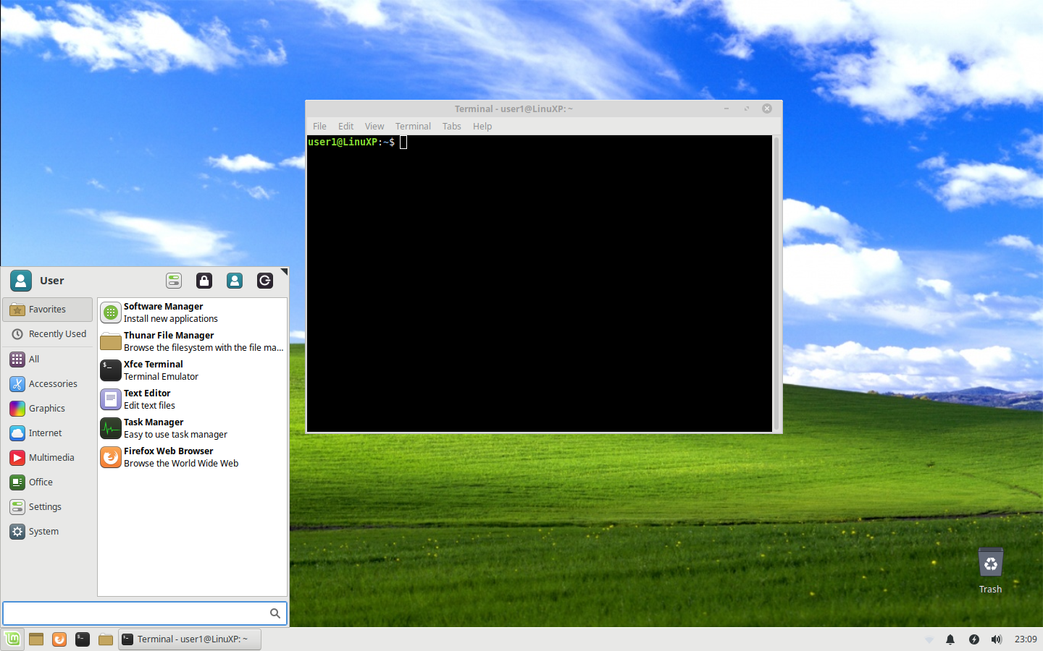The width and height of the screenshot is (1043, 651).
Task: Open the Multimedia category
Action: pyautogui.click(x=48, y=457)
